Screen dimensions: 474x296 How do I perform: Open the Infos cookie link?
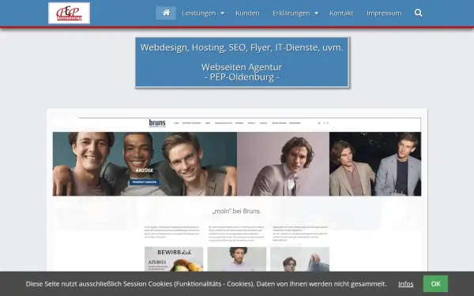click(406, 284)
